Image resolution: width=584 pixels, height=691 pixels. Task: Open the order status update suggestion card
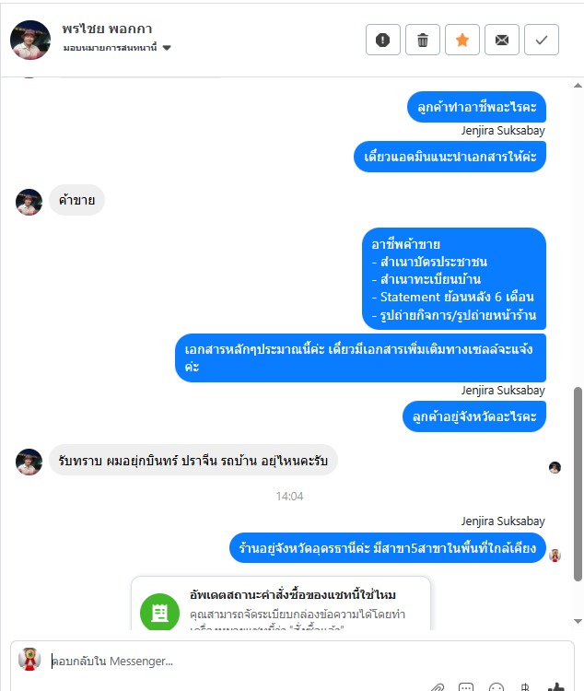(281, 603)
